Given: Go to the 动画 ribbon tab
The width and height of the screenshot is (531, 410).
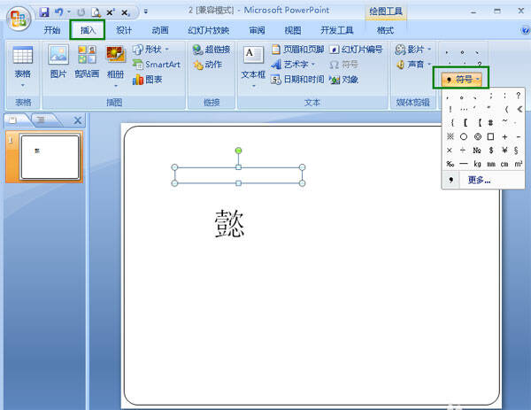Looking at the screenshot, I should click(x=160, y=30).
